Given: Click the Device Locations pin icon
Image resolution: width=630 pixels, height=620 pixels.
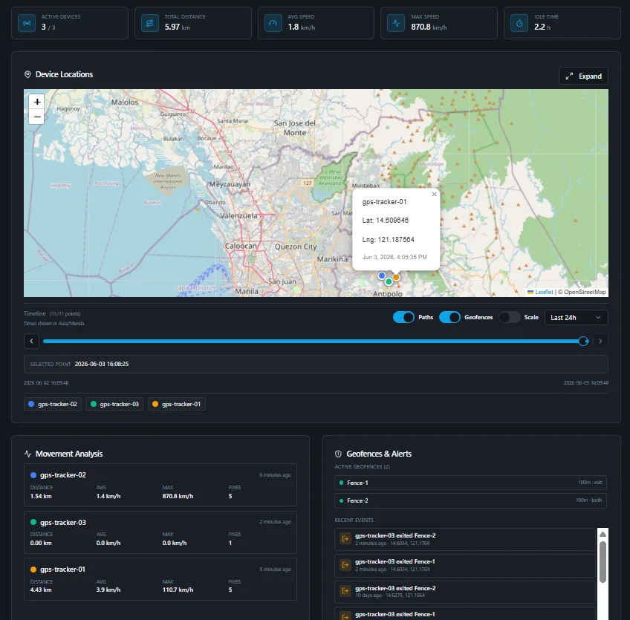Looking at the screenshot, I should tap(27, 74).
